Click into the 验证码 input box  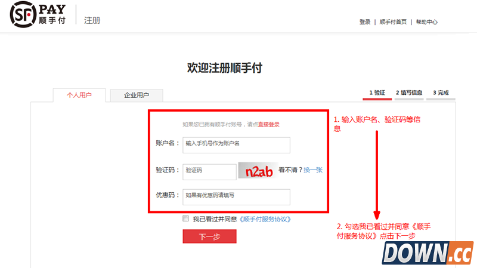[x=209, y=171]
